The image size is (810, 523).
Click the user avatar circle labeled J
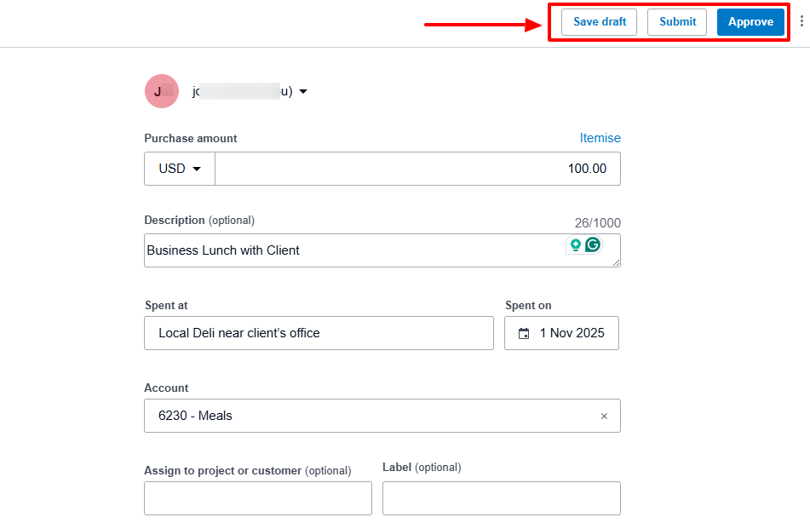pos(162,91)
